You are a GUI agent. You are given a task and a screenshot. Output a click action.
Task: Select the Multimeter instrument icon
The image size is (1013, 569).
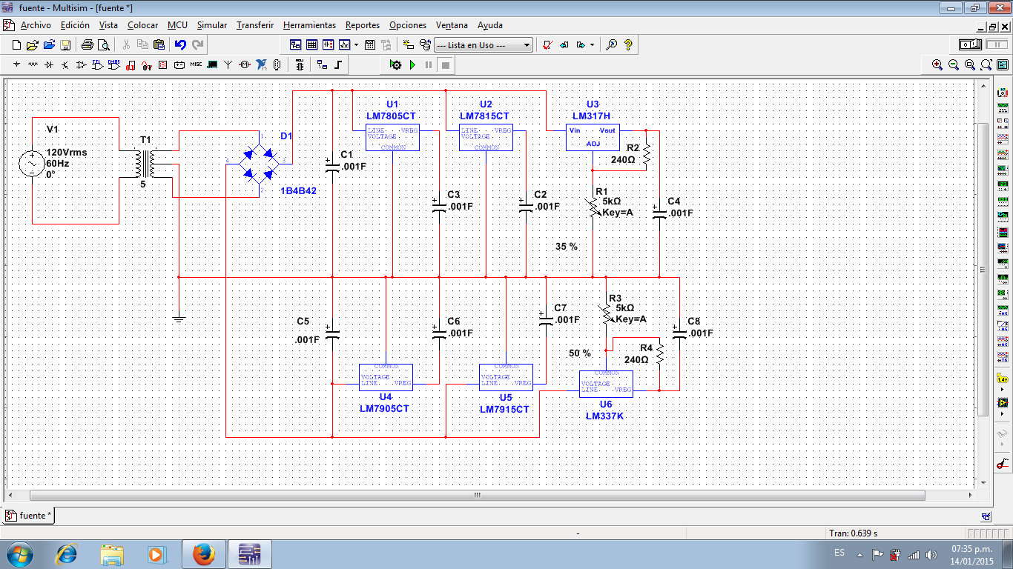coord(1003,92)
